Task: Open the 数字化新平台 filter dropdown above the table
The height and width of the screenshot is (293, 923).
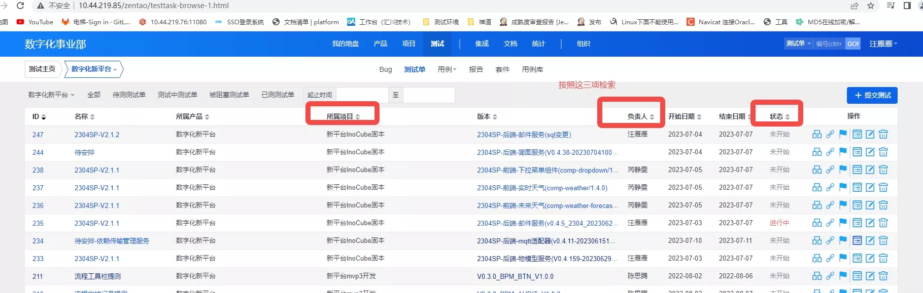Action: [x=51, y=95]
